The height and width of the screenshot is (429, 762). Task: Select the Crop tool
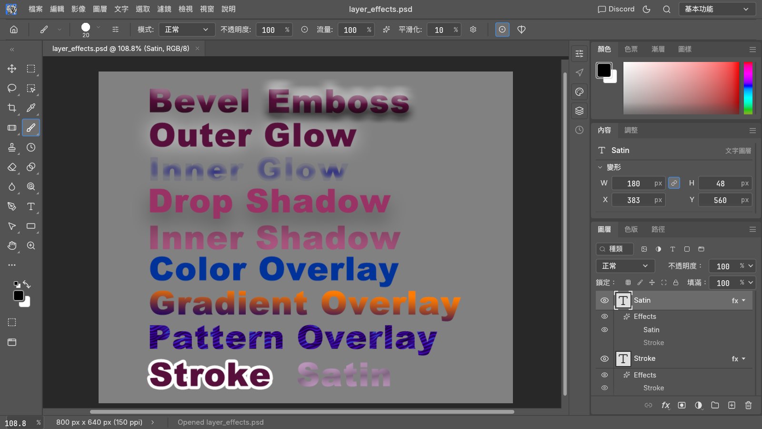(12, 108)
